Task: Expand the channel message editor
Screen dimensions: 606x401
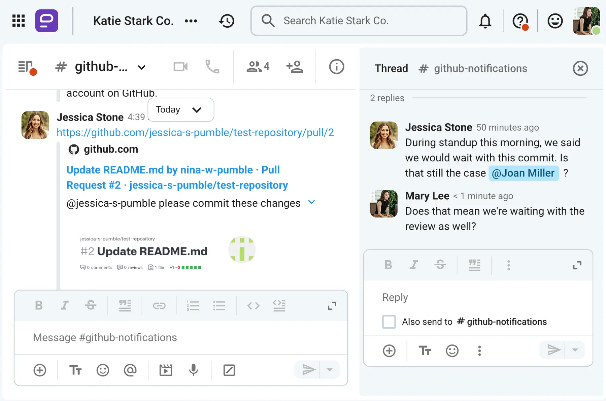Action: coord(332,306)
